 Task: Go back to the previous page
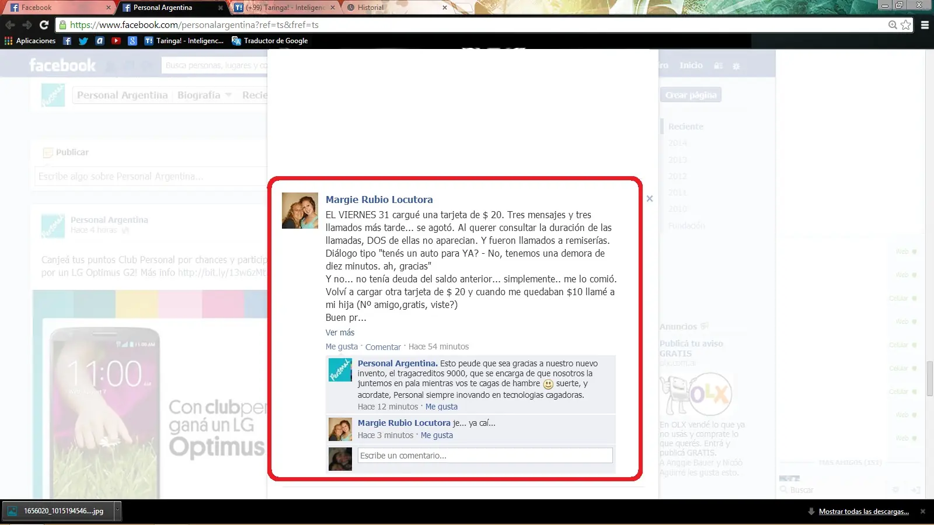pos(10,25)
